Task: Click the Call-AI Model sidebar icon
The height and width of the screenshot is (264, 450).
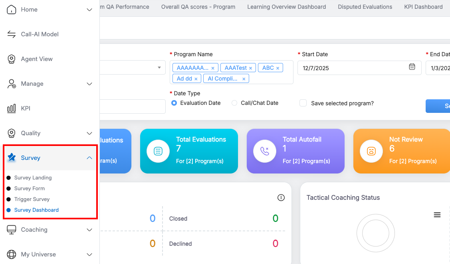Action: pos(12,34)
